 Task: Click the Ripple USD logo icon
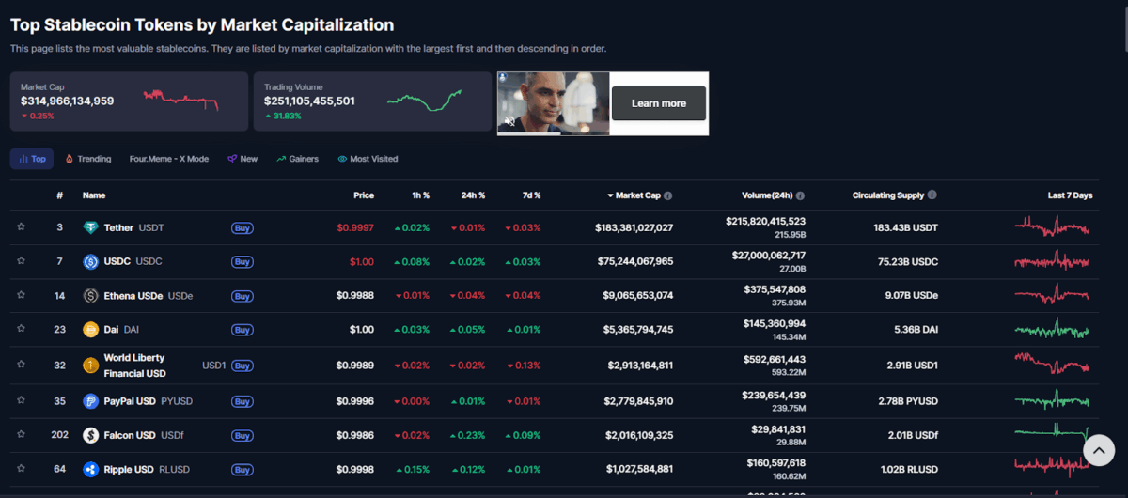91,469
